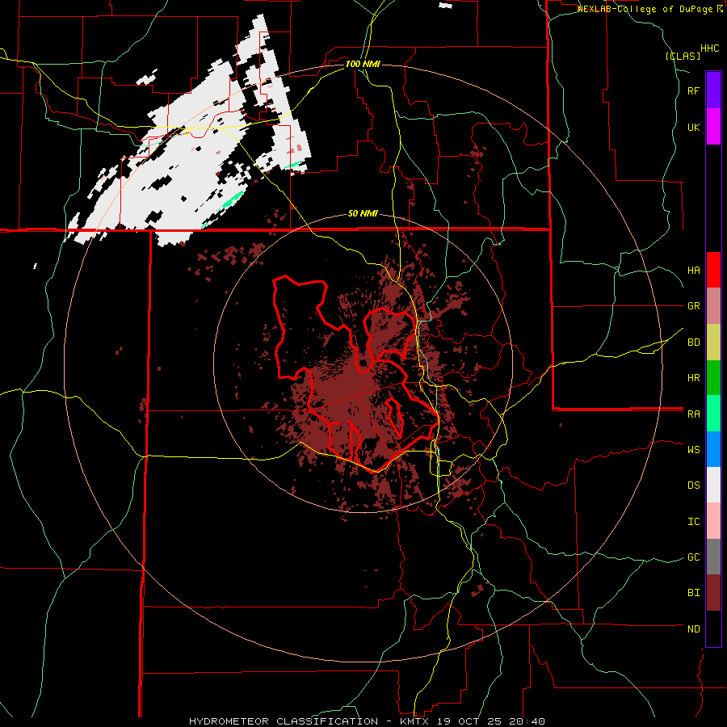Click the radar site center point
The width and height of the screenshot is (727, 727).
363,363
